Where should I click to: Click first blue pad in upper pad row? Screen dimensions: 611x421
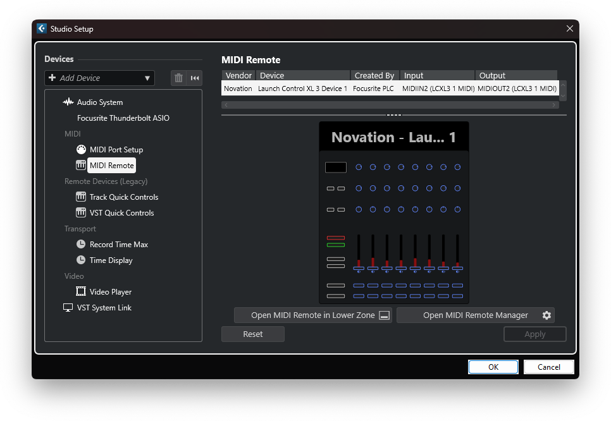(359, 286)
